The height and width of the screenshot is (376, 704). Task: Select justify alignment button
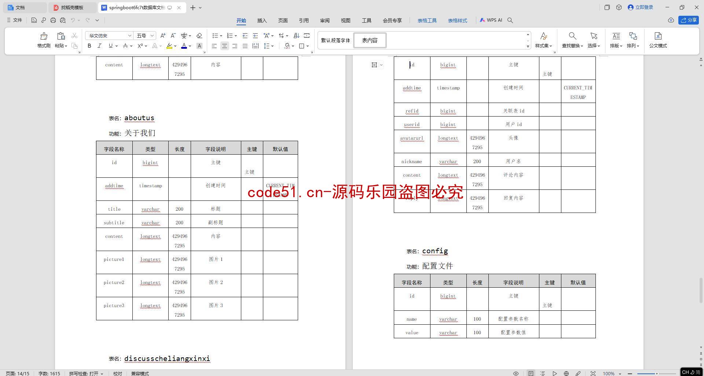pyautogui.click(x=245, y=46)
